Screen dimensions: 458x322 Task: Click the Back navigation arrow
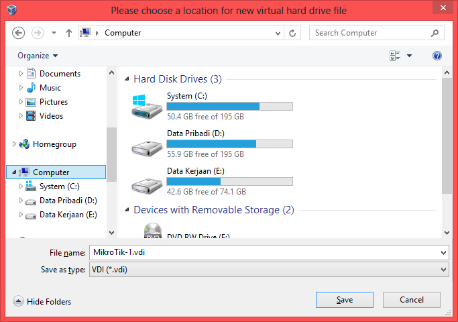coord(18,33)
